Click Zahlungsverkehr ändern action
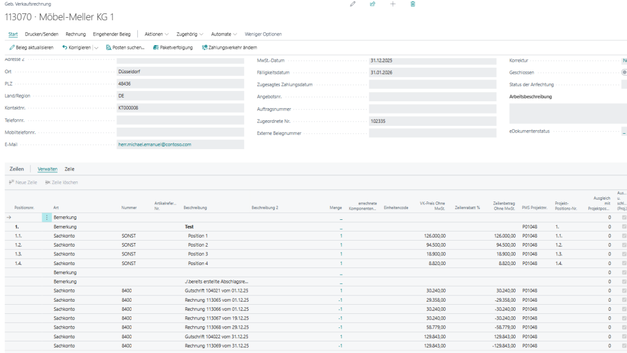This screenshot has height=353, width=627. click(x=230, y=48)
